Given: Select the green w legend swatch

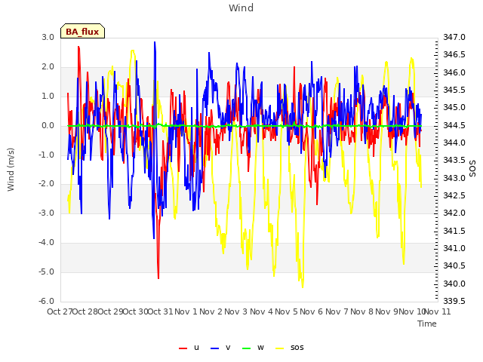Looking at the screenshot, I should click(247, 348).
